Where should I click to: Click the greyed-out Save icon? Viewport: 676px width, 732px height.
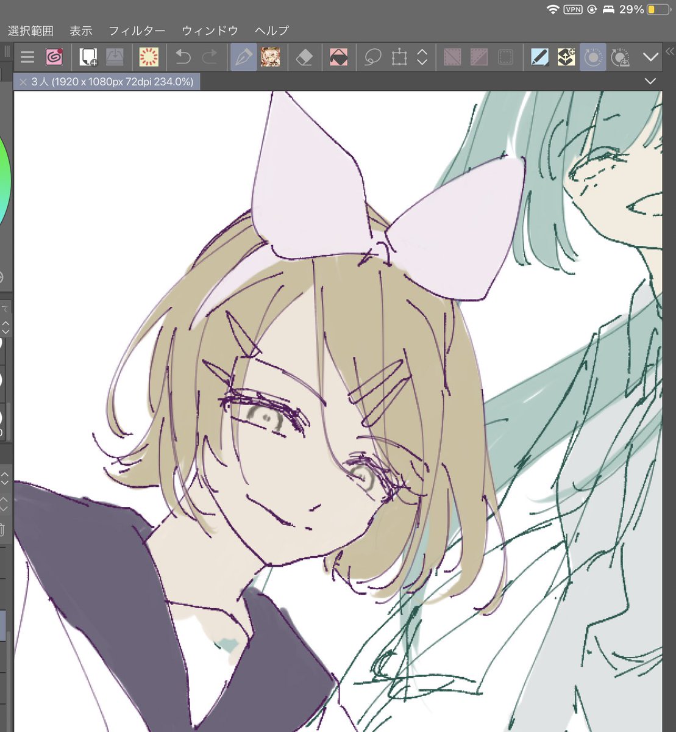coord(115,57)
